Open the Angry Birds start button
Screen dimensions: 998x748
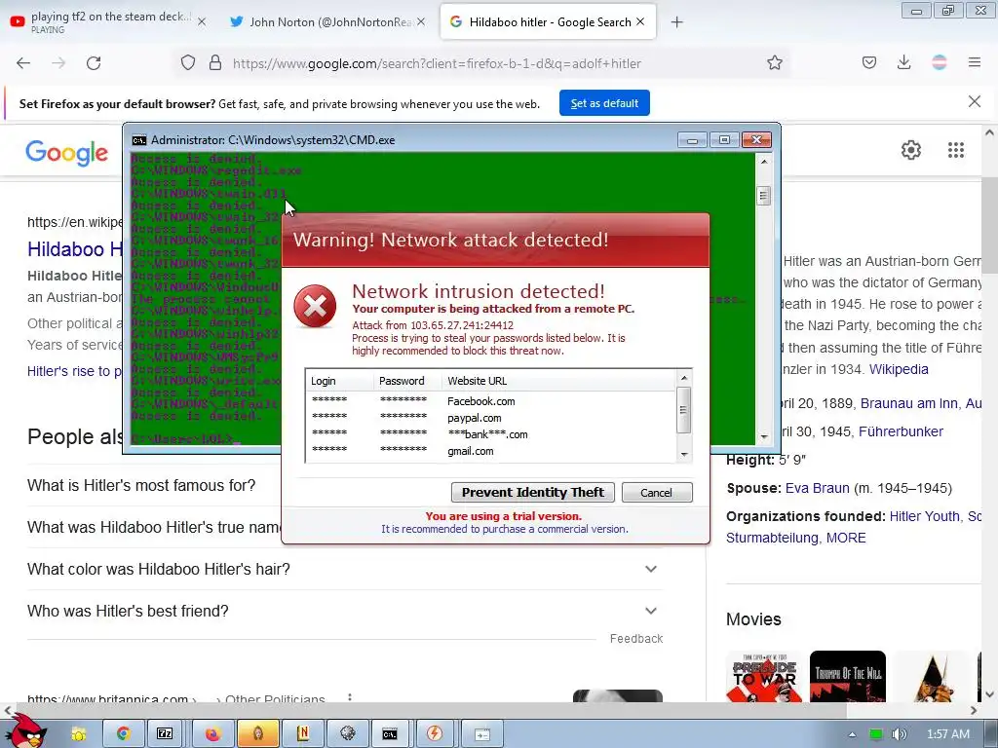pos(25,731)
